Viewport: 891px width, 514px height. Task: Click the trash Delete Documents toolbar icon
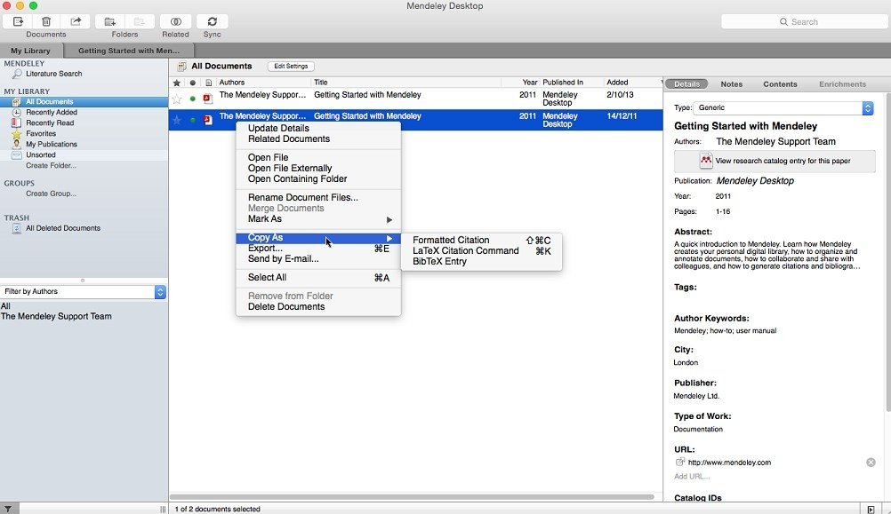click(x=46, y=21)
